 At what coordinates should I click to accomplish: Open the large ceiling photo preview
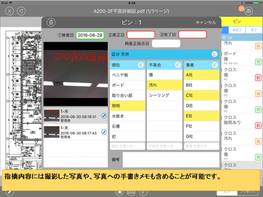tap(76, 74)
